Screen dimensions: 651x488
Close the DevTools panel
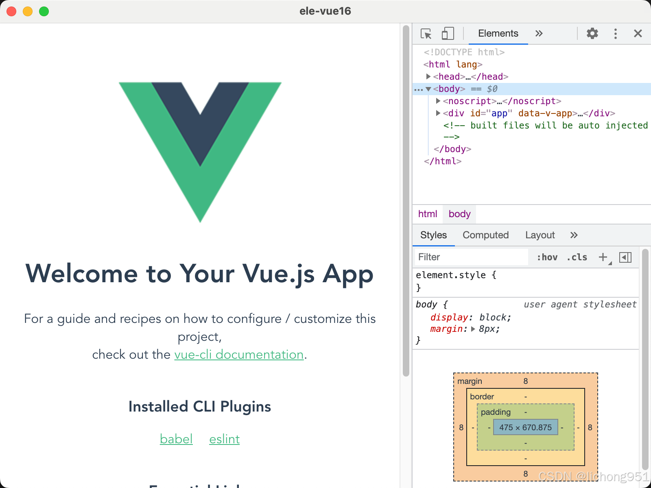click(x=638, y=34)
